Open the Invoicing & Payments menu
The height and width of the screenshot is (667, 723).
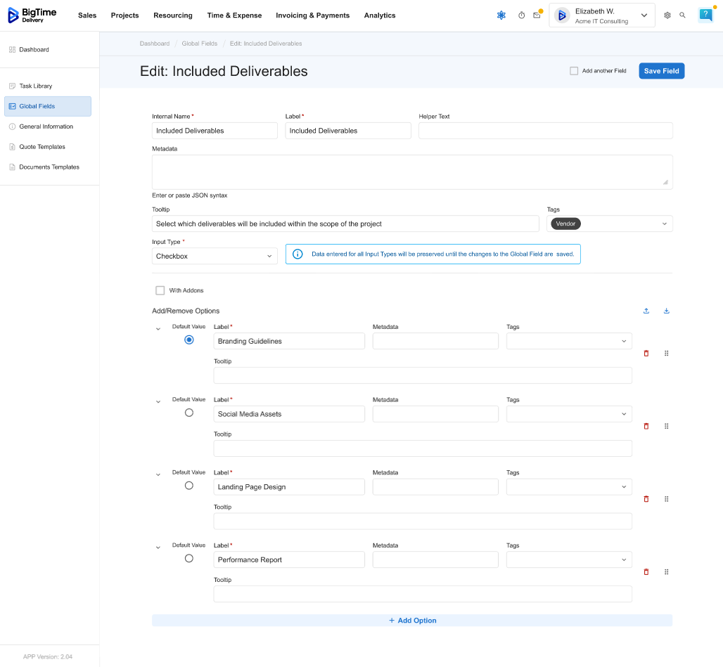[x=312, y=15]
